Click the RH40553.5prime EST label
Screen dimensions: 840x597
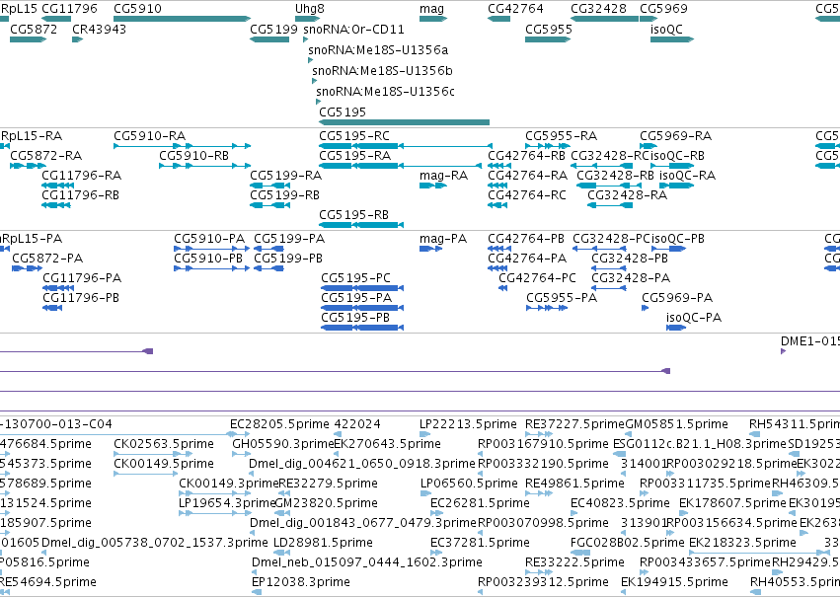click(x=795, y=582)
